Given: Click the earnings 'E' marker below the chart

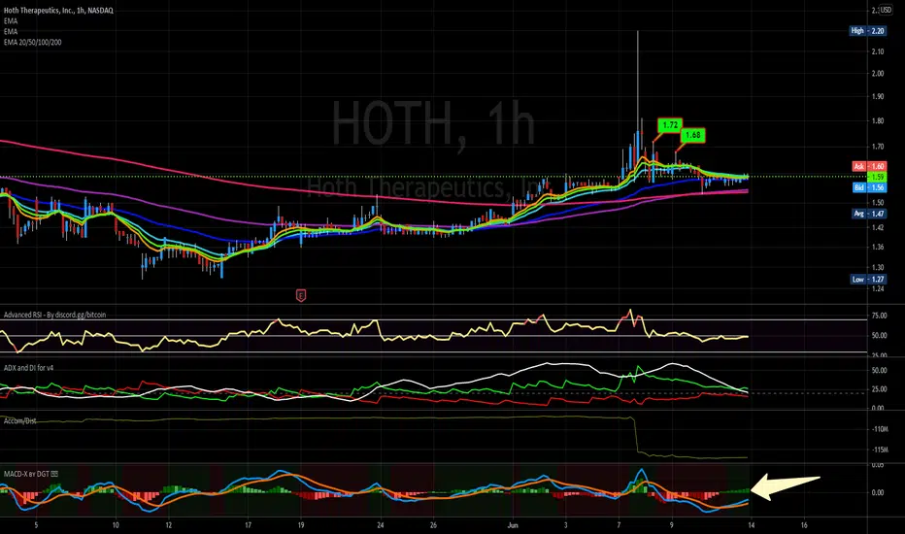Looking at the screenshot, I should click(x=301, y=295).
